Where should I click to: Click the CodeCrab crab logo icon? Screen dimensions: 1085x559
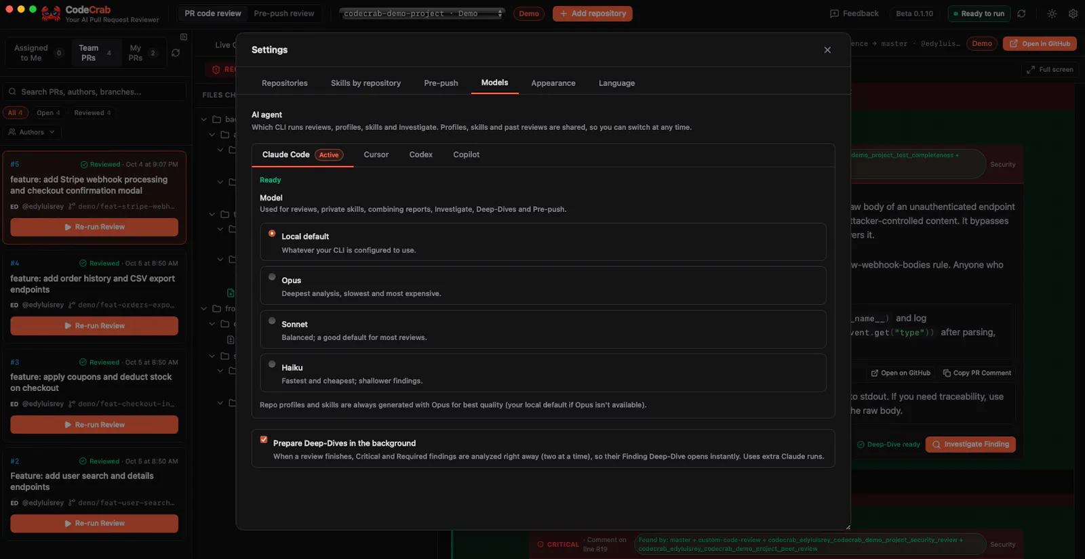coord(51,14)
